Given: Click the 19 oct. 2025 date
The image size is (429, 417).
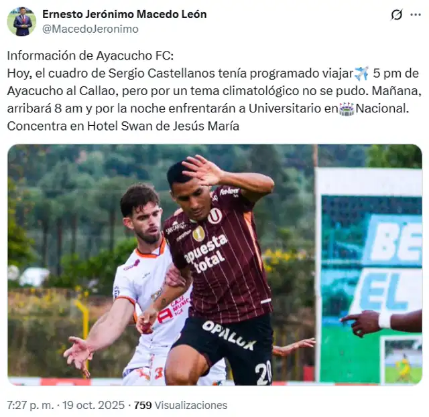Looking at the screenshot, I should click(x=94, y=405).
